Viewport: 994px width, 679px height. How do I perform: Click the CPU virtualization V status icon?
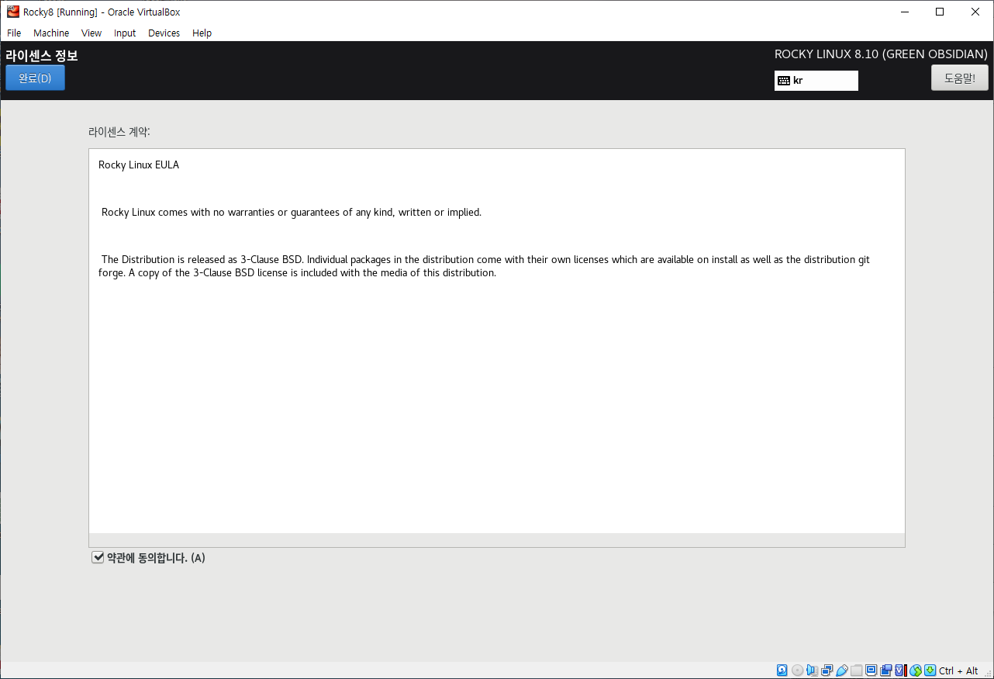pyautogui.click(x=900, y=670)
